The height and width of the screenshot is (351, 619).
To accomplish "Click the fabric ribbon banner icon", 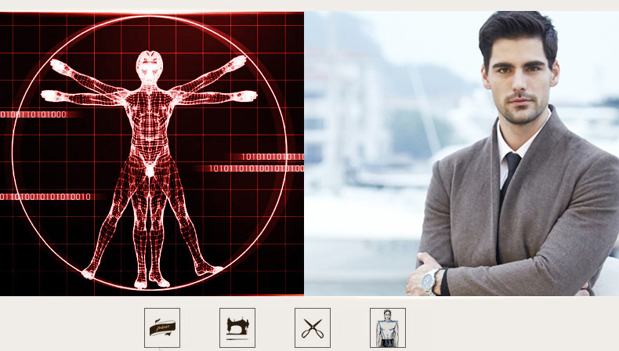I will click(162, 327).
